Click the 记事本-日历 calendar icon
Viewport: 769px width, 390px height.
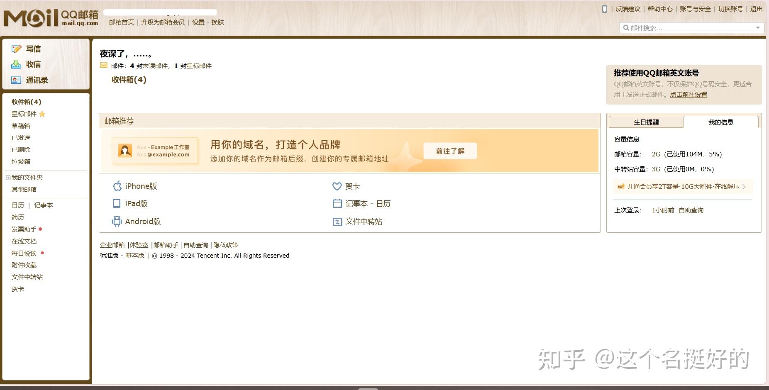coord(337,203)
